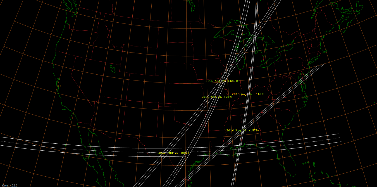Click the orange observer site circle marker

click(x=59, y=86)
